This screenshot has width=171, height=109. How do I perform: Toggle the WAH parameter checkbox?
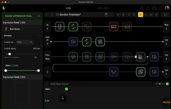66,89
